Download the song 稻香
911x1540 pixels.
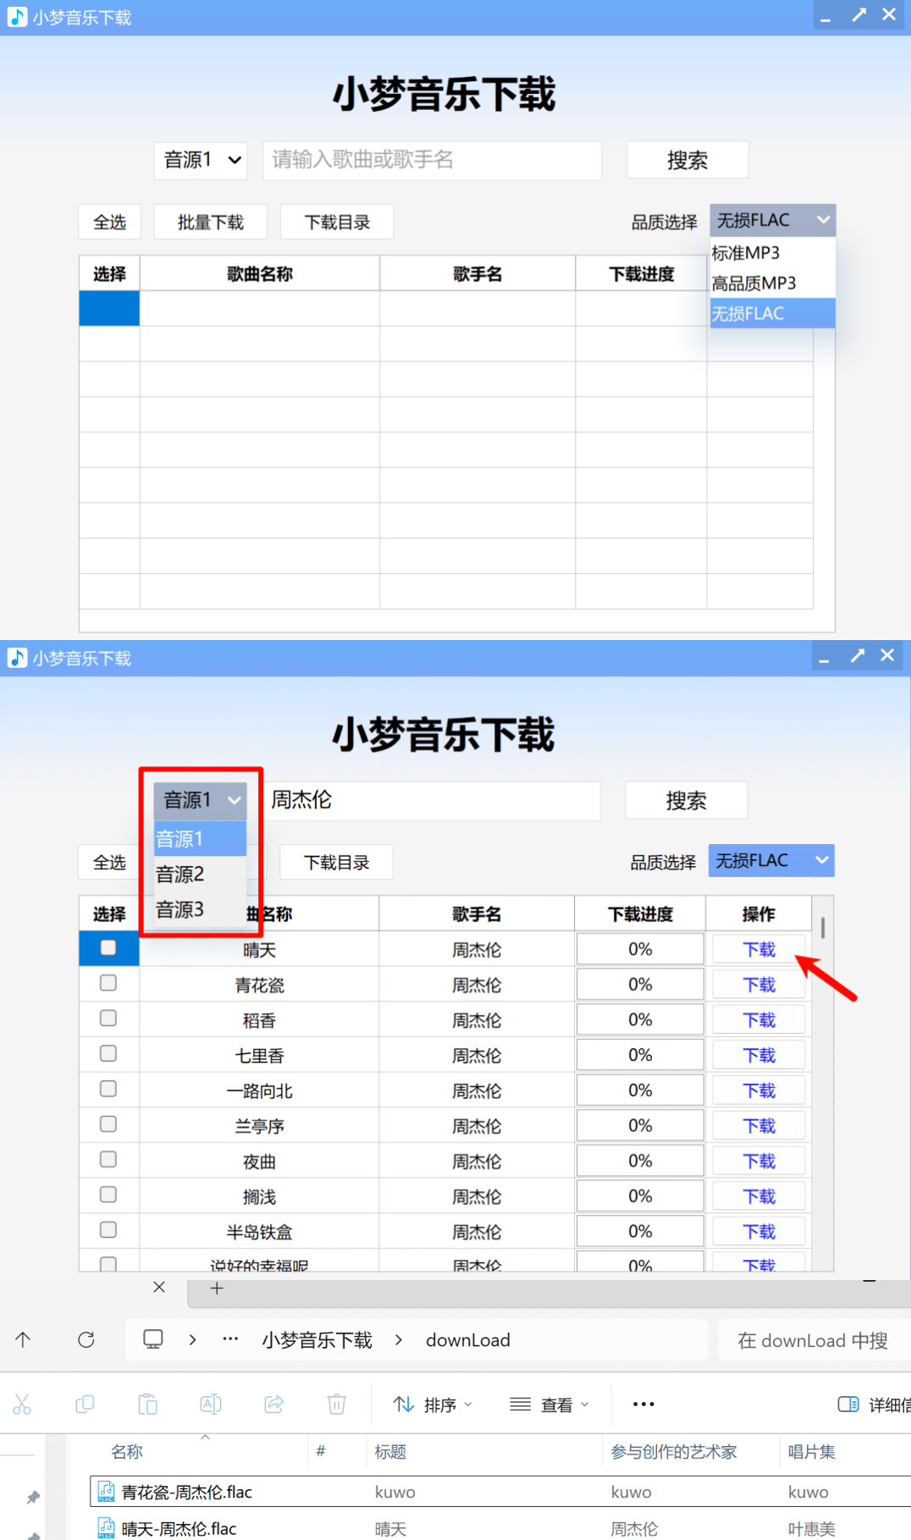[x=759, y=1020]
